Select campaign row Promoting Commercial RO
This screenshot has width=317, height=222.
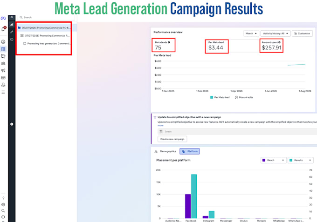pos(46,28)
